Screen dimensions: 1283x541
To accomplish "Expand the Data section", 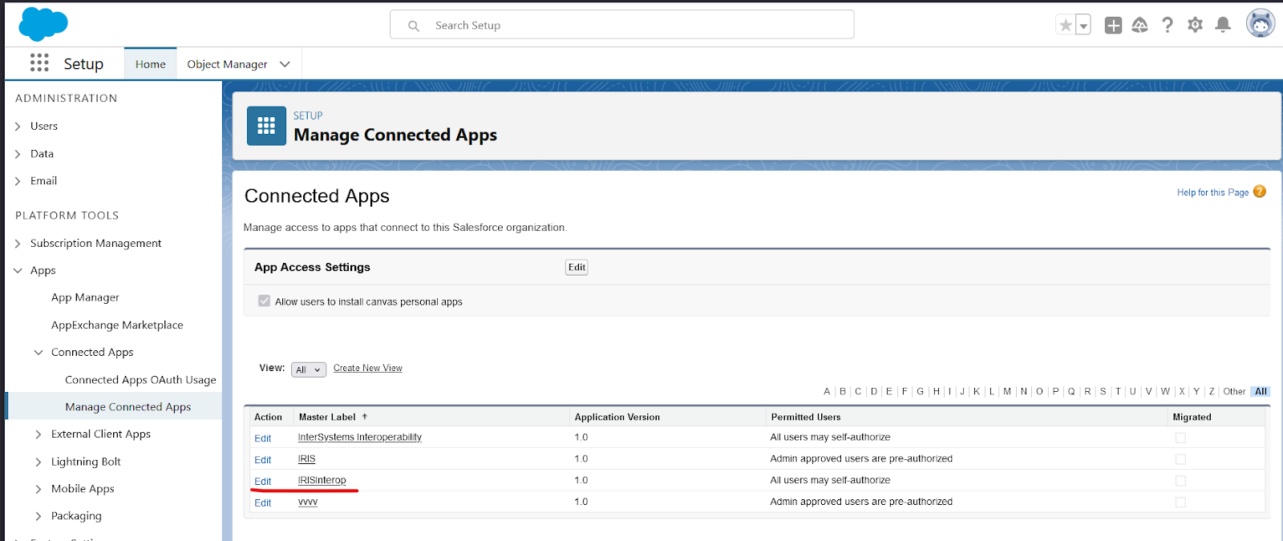I will pos(18,154).
